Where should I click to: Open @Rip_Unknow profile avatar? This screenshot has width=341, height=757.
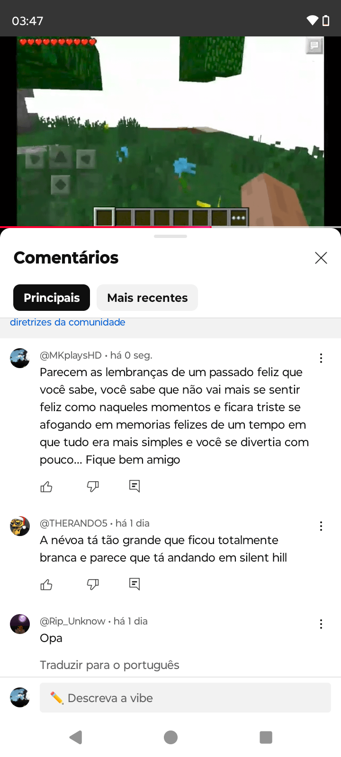20,624
